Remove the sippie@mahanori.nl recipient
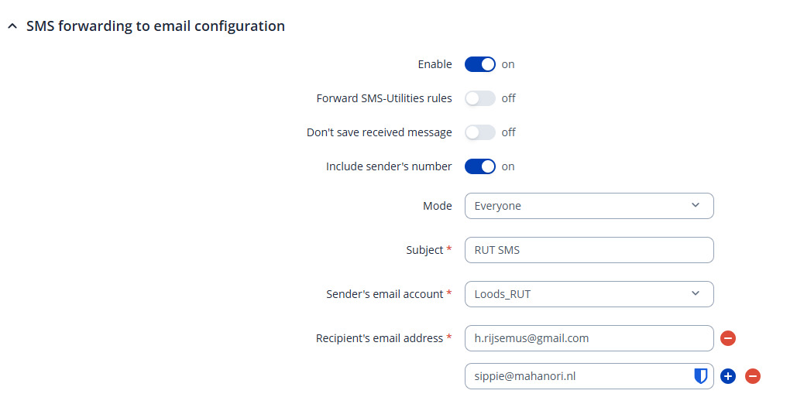The width and height of the screenshot is (797, 411). tap(753, 376)
